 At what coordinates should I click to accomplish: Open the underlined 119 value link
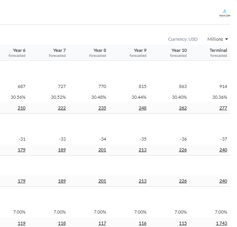[x=22, y=223]
